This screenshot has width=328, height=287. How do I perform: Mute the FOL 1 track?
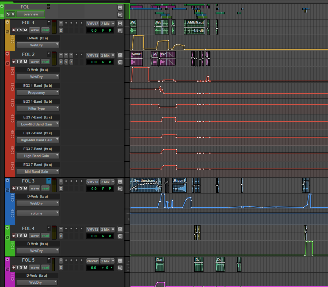[25, 30]
